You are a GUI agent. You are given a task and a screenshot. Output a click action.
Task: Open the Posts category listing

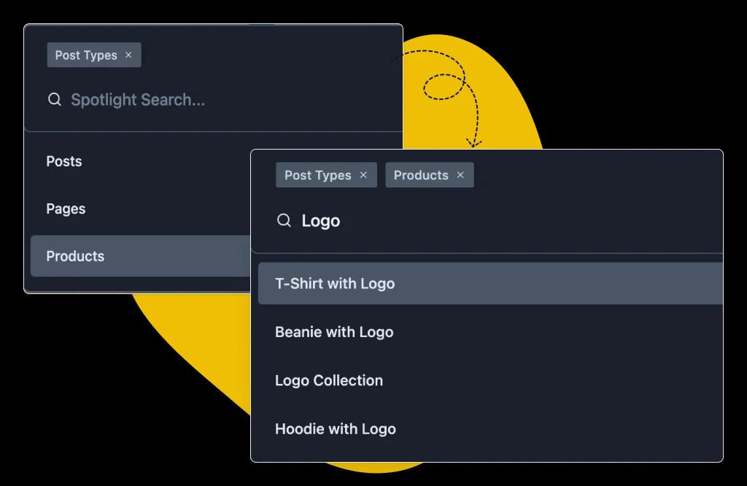(63, 161)
